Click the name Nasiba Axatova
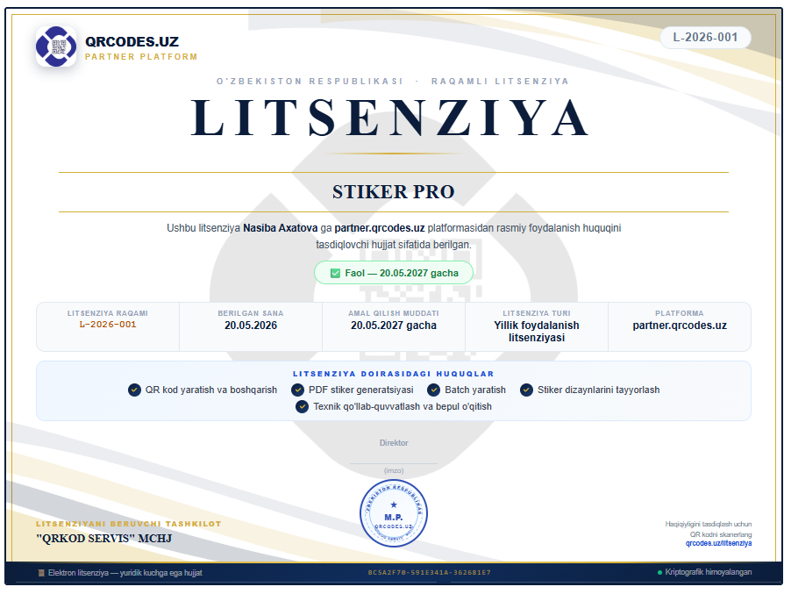Viewport: 791px width, 594px height. [280, 228]
